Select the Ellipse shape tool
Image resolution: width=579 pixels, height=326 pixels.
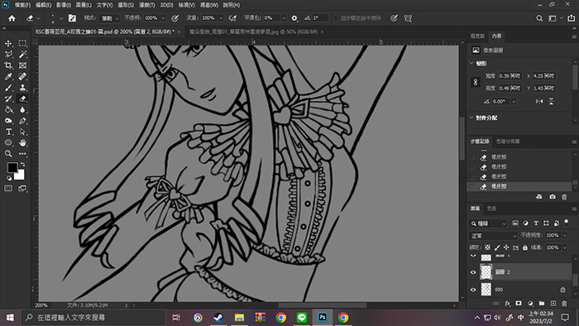point(8,142)
